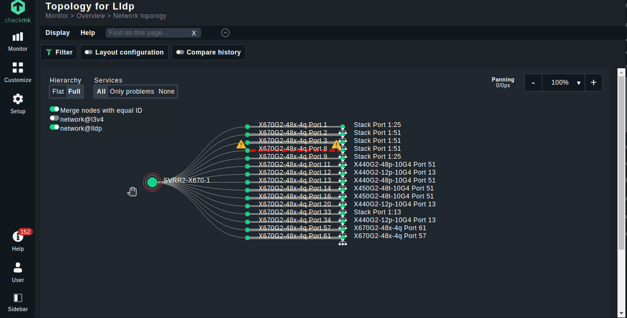627x318 pixels.
Task: Toggle the Sidebar icon
Action: 17,297
